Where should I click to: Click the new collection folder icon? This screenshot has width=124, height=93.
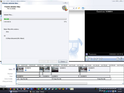point(79,8)
